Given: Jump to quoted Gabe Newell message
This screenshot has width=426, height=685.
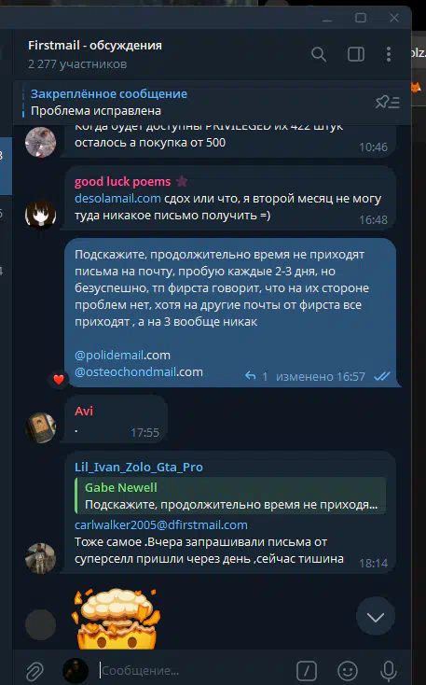Looking at the screenshot, I should 230,496.
